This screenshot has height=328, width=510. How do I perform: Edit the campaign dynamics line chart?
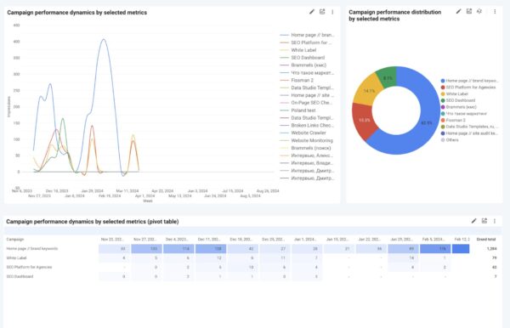(x=312, y=12)
